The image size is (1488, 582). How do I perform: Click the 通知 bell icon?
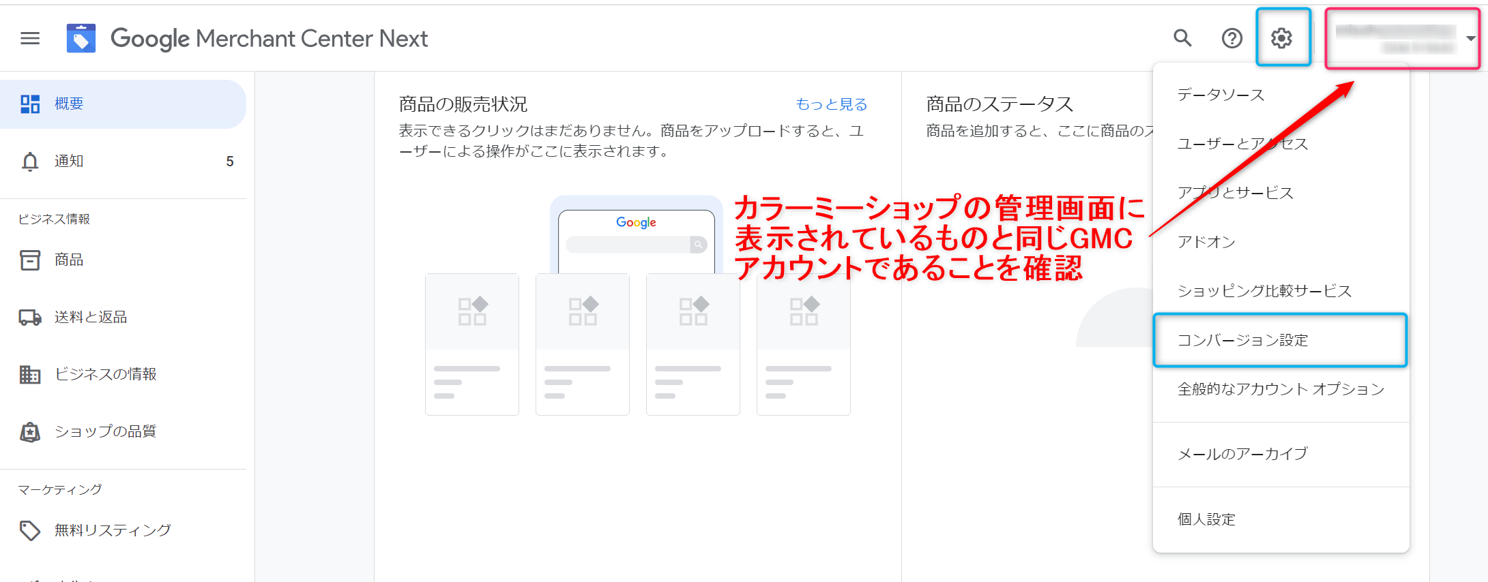tap(30, 162)
